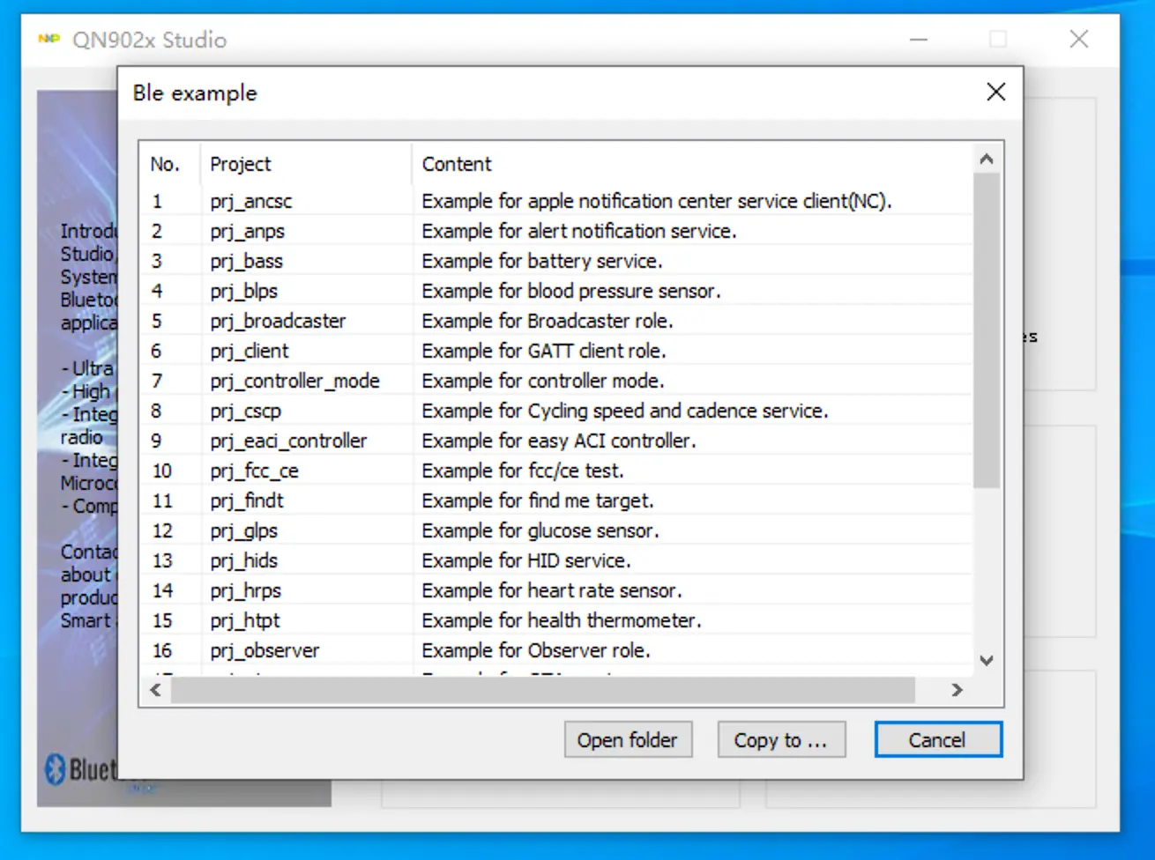Click row number 10 cell
This screenshot has height=860, width=1155.
[x=162, y=471]
